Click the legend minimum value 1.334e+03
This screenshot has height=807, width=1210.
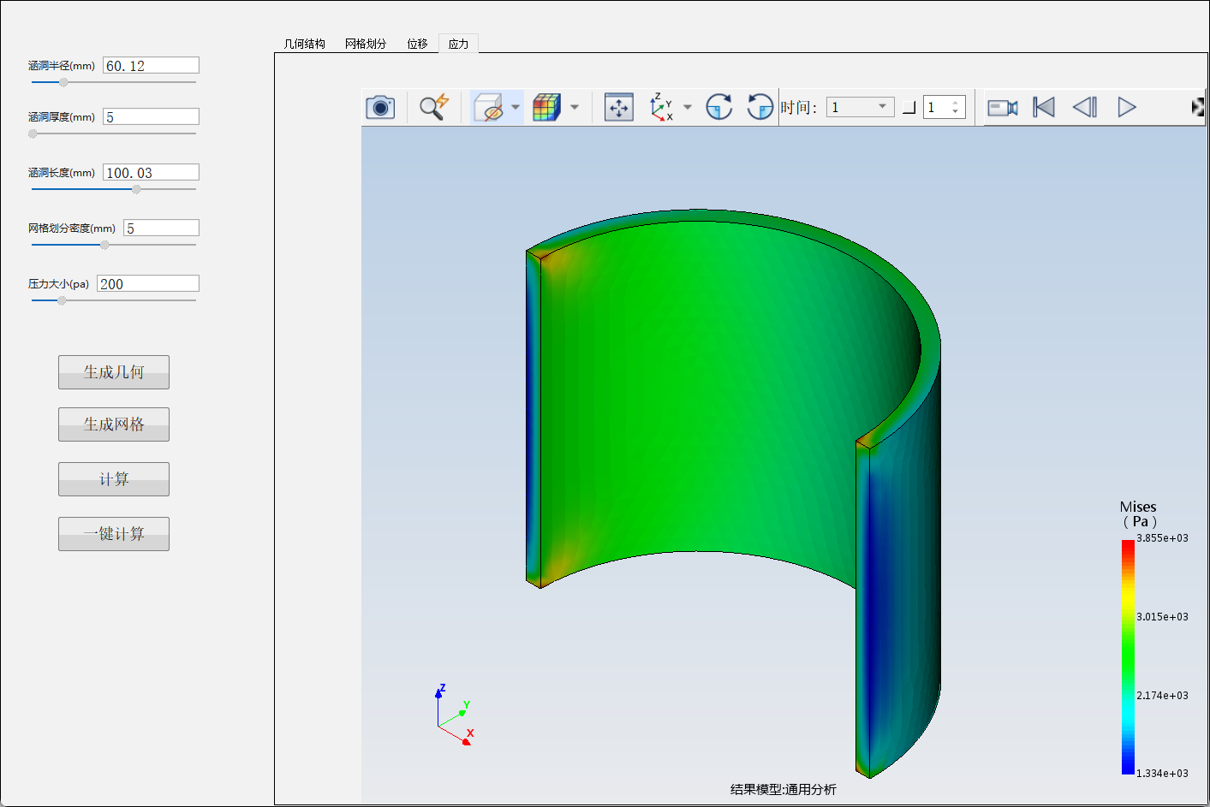[x=1162, y=774]
